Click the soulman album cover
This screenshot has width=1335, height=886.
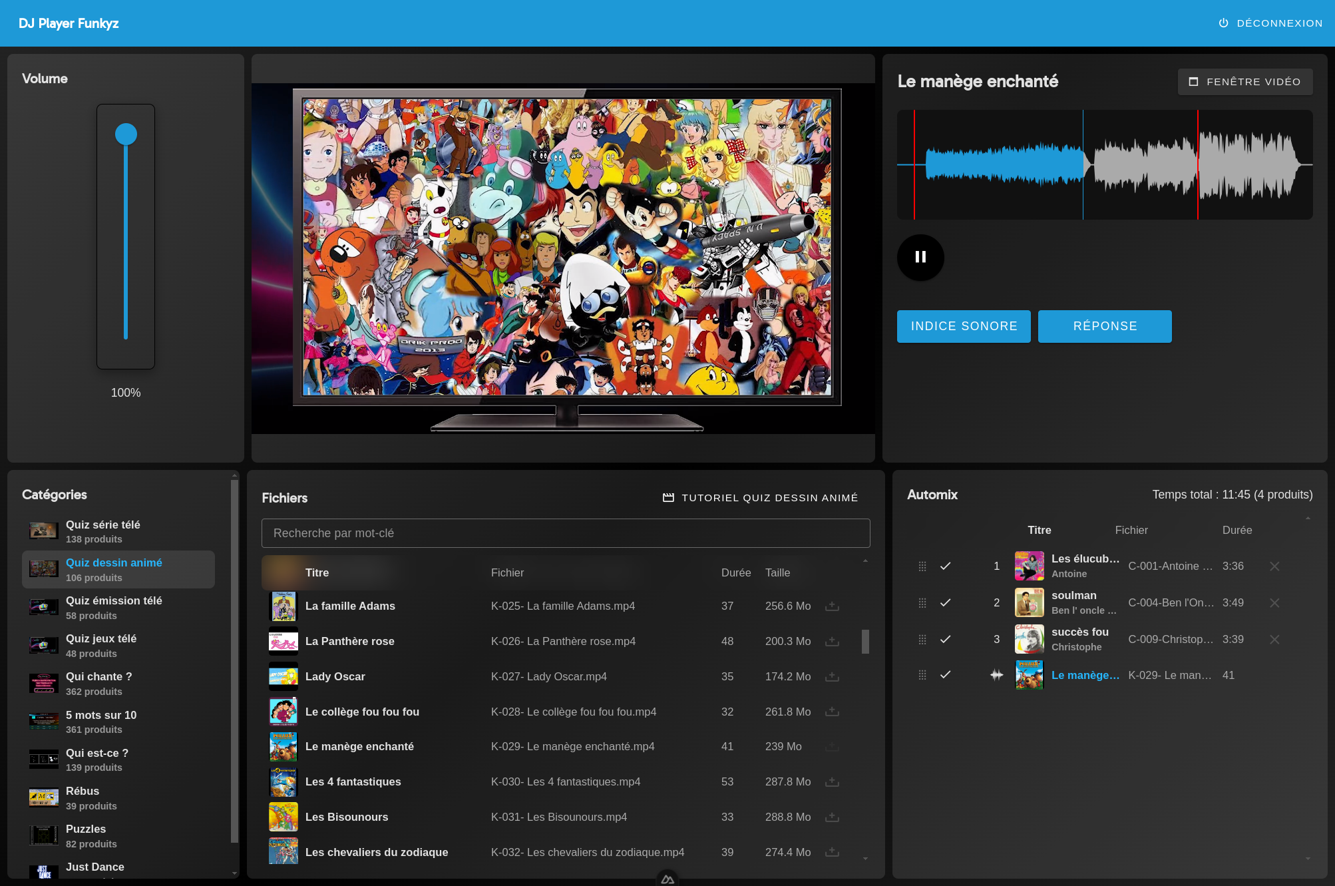pos(1030,602)
